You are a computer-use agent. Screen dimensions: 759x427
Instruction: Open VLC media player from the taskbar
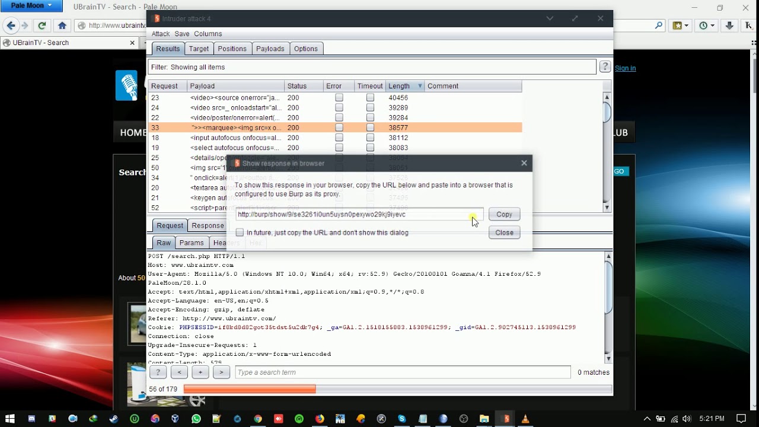525,419
